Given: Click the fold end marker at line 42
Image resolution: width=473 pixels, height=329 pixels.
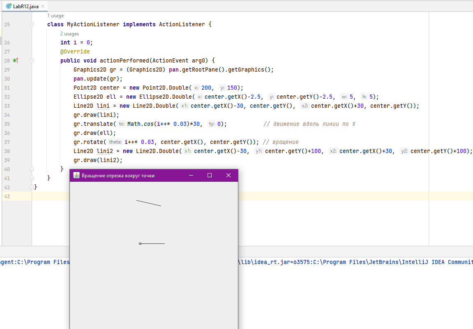Looking at the screenshot, I should coord(32,187).
